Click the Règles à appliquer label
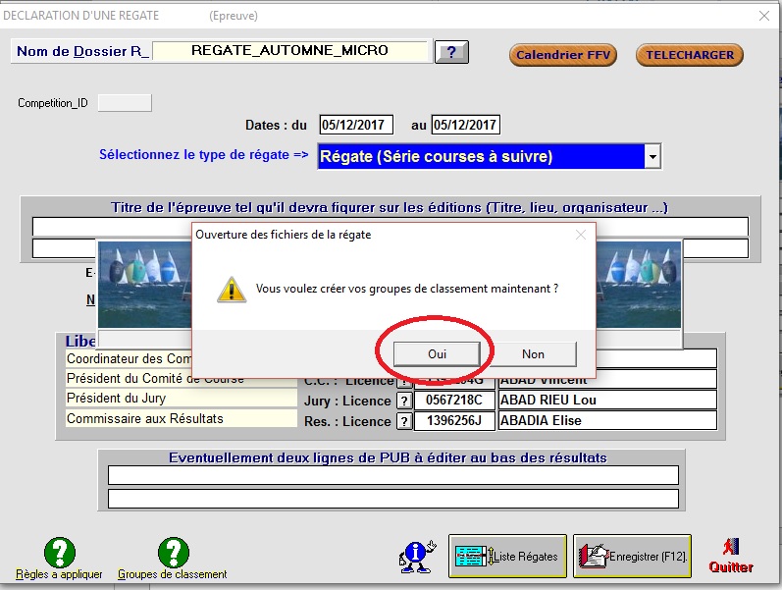Screen dimensions: 782x590 click(x=59, y=574)
